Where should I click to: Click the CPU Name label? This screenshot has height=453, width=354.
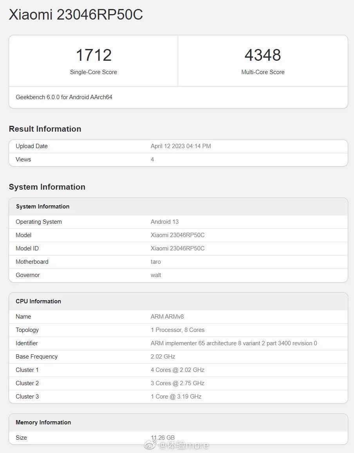tap(23, 317)
